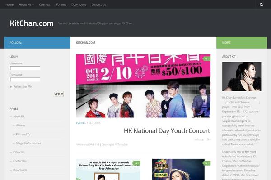Click the LOGIN widget heading
Image resolution: width=271 pixels, height=180 pixels.
coord(14,57)
